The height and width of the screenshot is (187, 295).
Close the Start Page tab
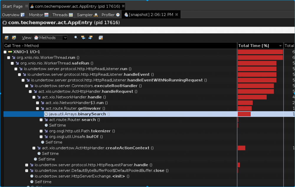point(27,6)
